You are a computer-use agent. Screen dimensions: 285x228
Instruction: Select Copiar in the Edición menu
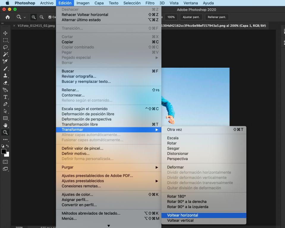108,42
